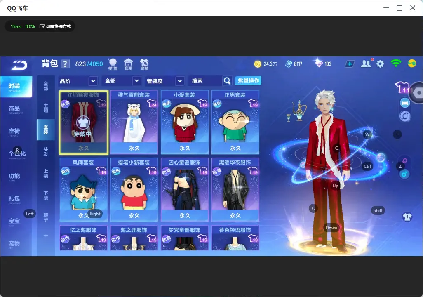The height and width of the screenshot is (297, 423).
Task: Switch to the 功能 tab
Action: click(x=14, y=177)
